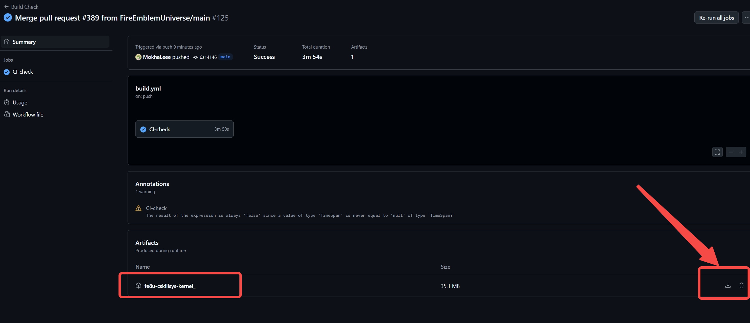Select the Summary sidebar item
750x323 pixels.
[55, 42]
